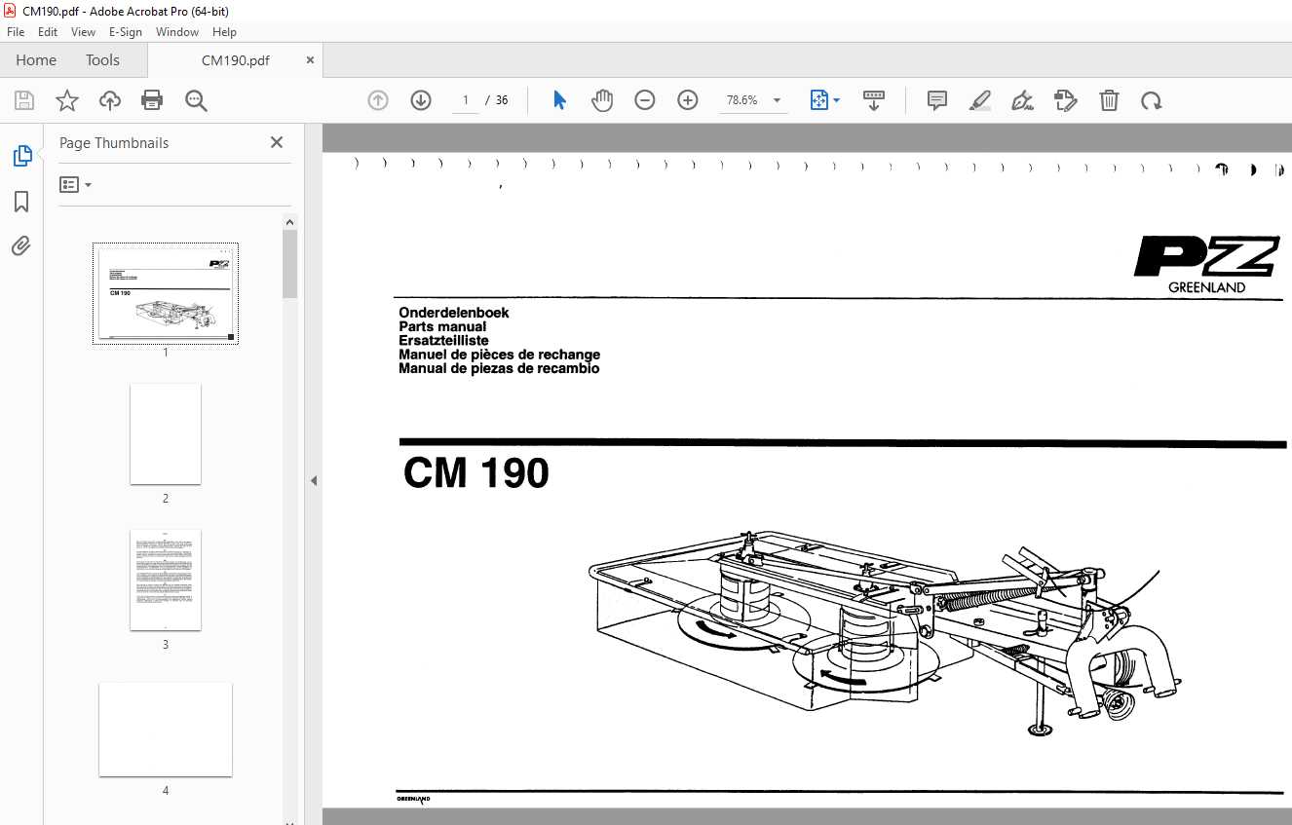Select page 2 thumbnail
Screen dimensions: 1292x825
click(166, 433)
